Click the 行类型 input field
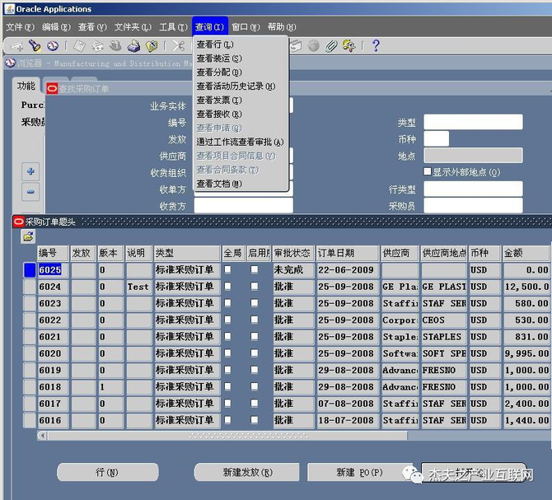This screenshot has height=500, width=552. [473, 189]
